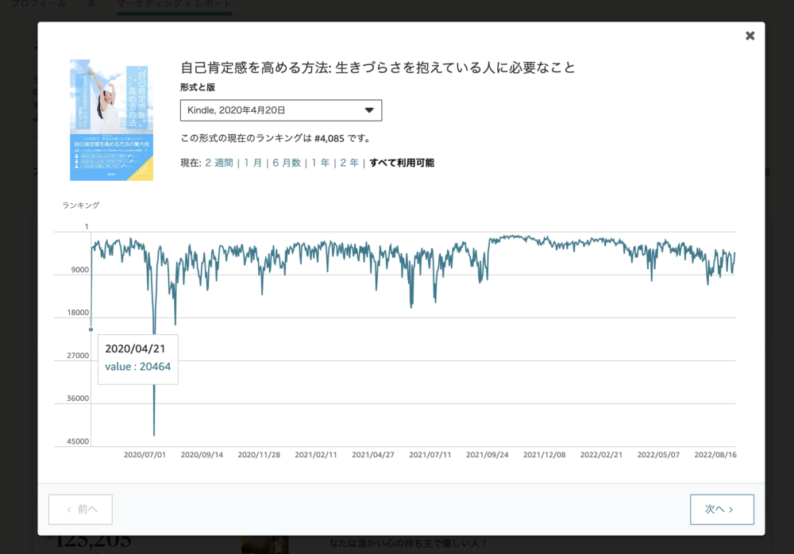Screen dimensions: 794x554
Task: Click the 2021/04/27 x-axis date label
Action: pyautogui.click(x=373, y=455)
